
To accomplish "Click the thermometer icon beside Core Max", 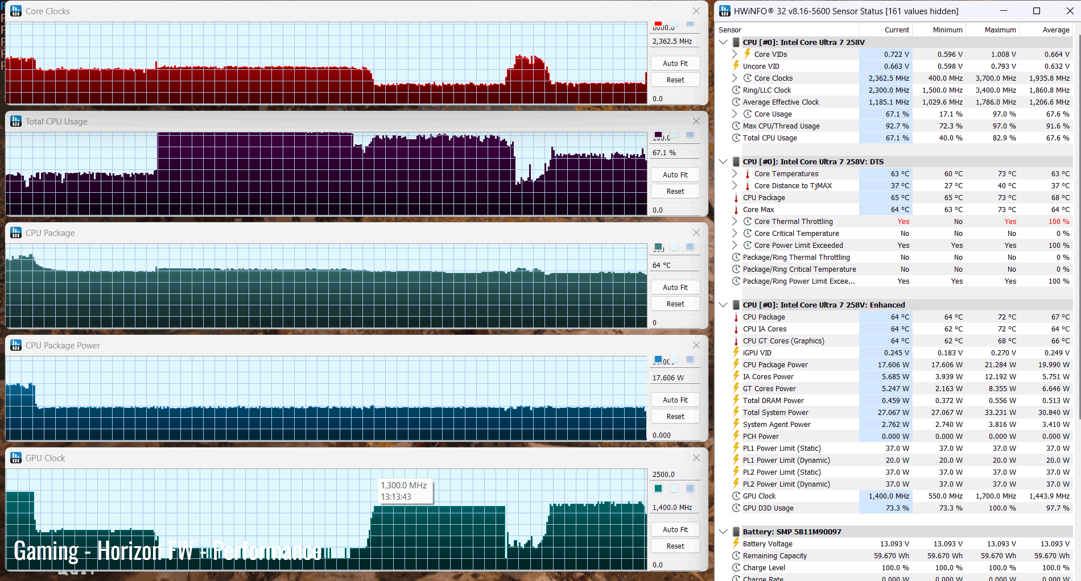I will coord(736,209).
